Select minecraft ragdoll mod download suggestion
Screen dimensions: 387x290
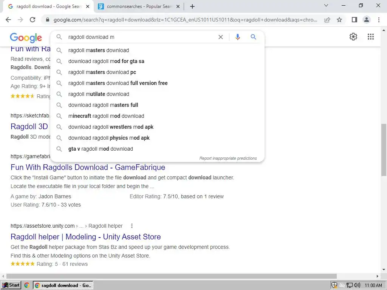coord(157,116)
